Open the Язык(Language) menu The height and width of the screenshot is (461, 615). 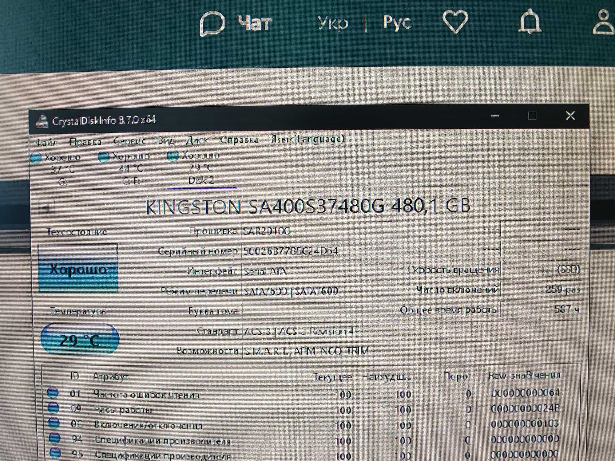pos(307,140)
